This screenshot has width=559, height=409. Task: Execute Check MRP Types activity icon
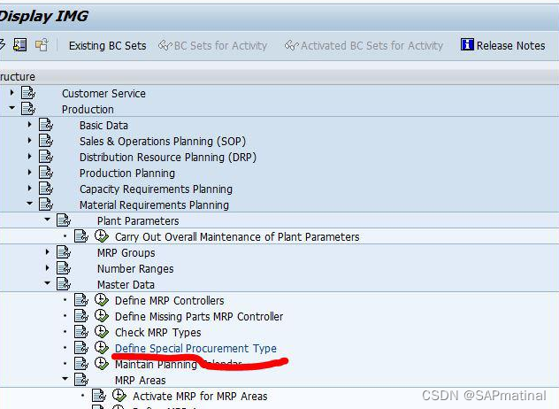(x=102, y=332)
